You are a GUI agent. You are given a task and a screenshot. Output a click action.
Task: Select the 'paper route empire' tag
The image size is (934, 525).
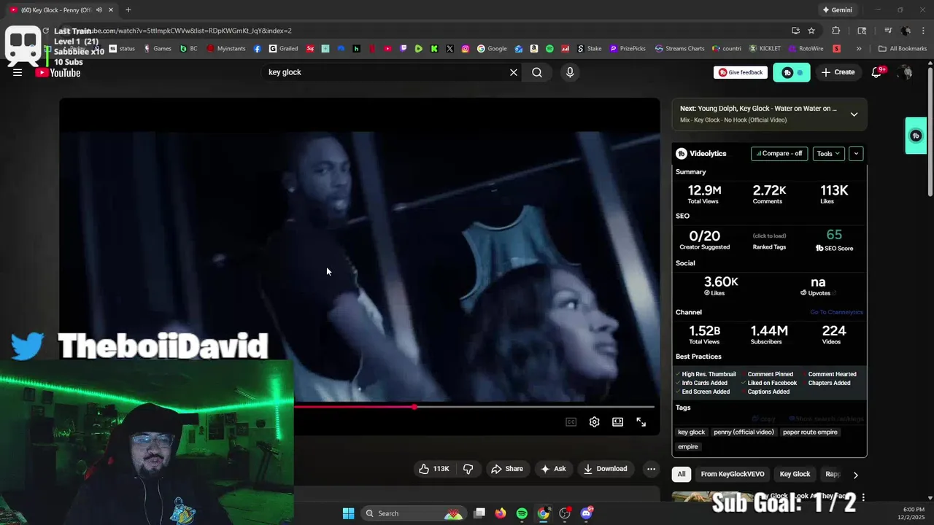point(810,432)
